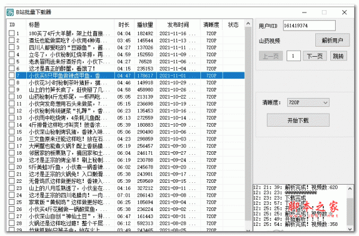Viewport: 359px width, 236px height.
Task: Click the log panel scroll down arrow
Action: click(x=350, y=229)
